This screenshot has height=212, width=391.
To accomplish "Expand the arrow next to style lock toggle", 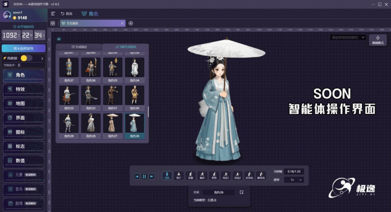I will 42,58.
